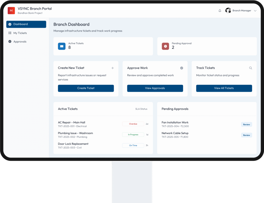Open notifications bell icon
Viewport: 264px width, 203px height.
220,11
